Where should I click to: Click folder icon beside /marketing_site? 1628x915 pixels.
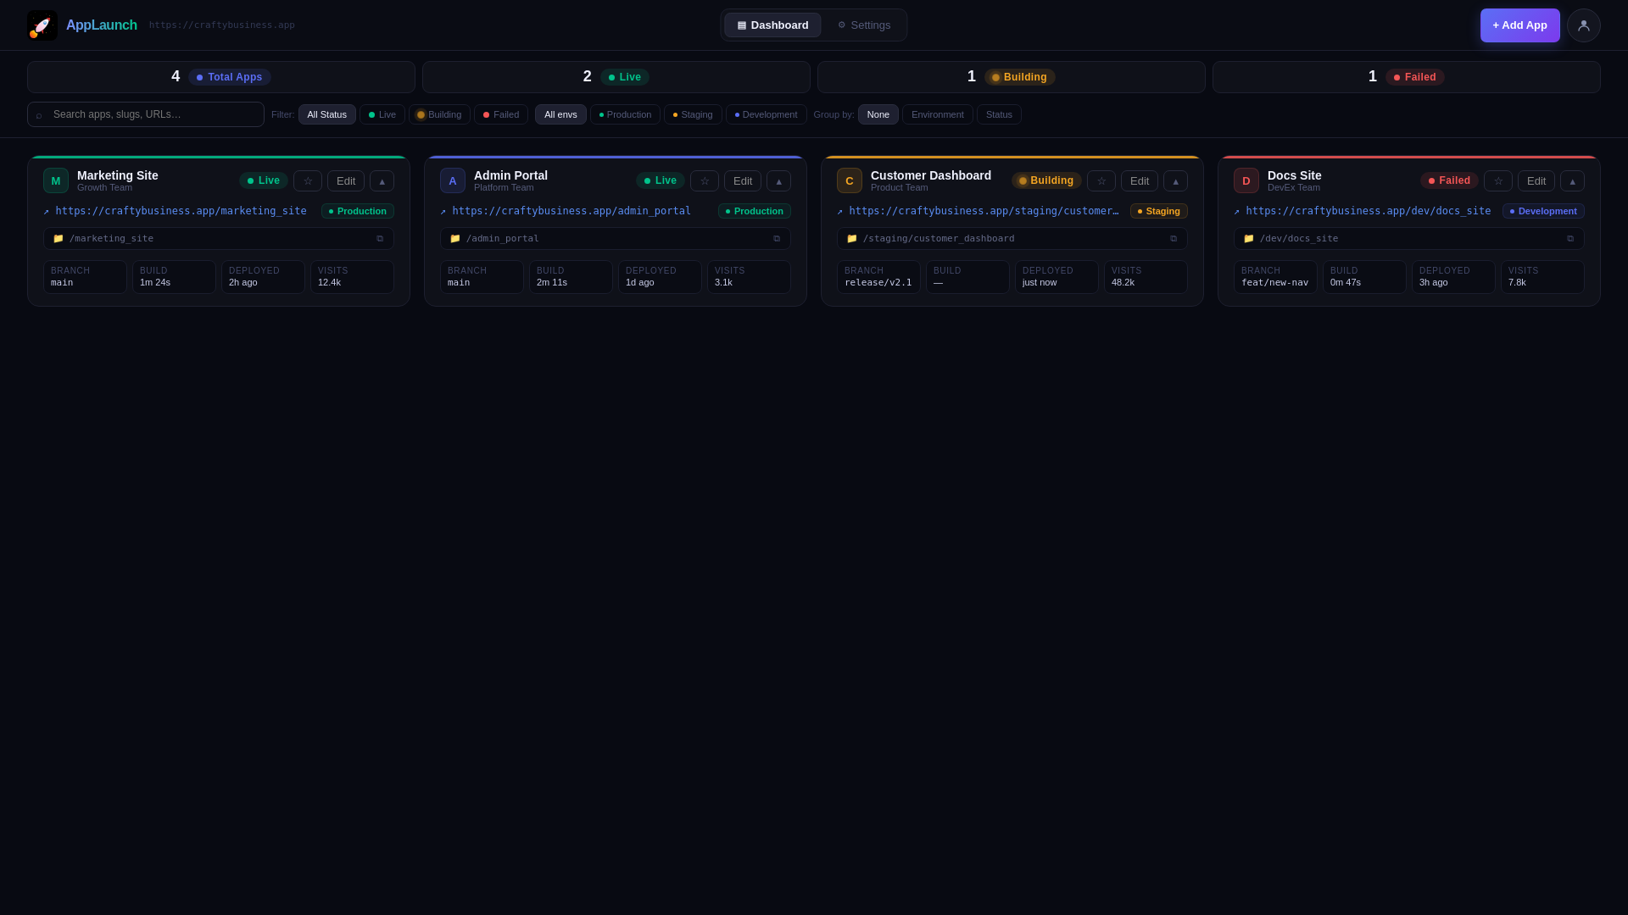[59, 239]
